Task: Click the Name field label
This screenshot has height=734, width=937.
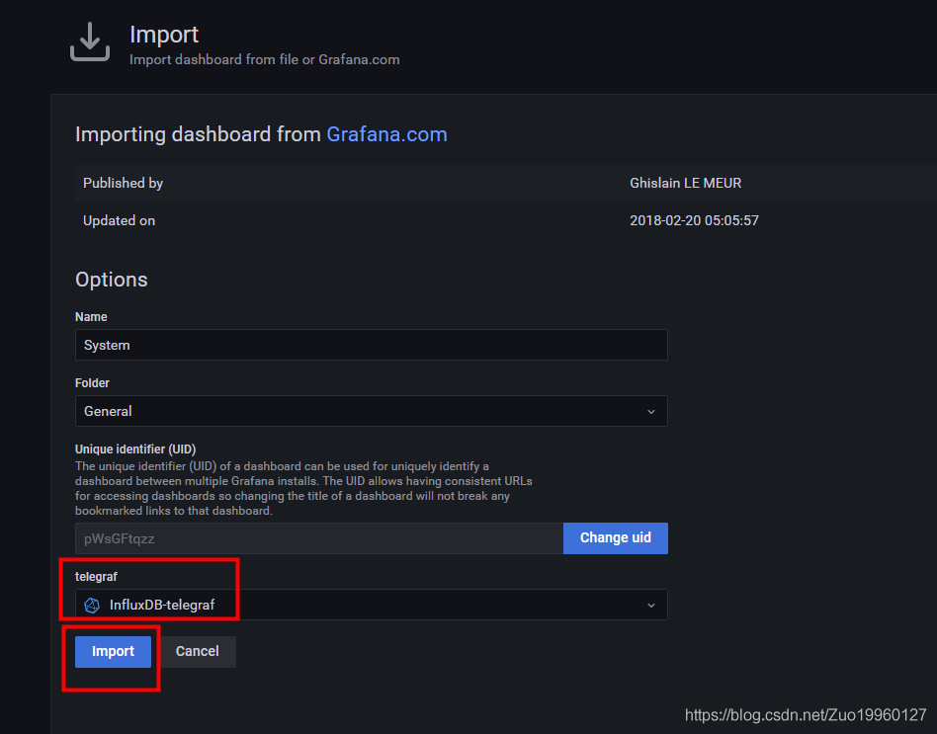Action: [x=91, y=316]
